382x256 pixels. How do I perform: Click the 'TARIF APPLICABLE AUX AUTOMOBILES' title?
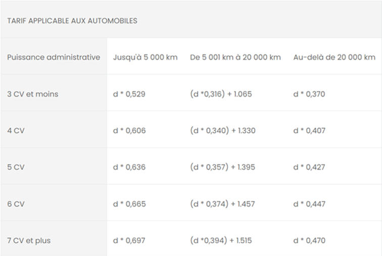[72, 21]
